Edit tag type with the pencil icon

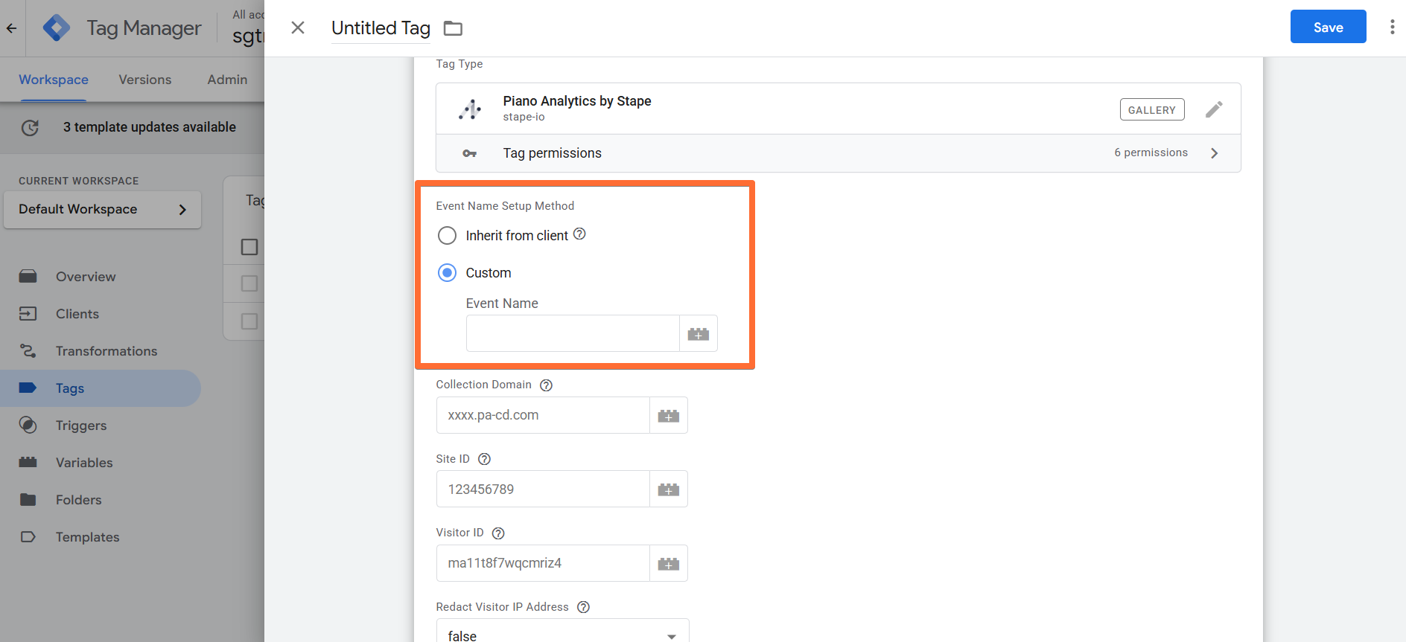click(x=1214, y=109)
